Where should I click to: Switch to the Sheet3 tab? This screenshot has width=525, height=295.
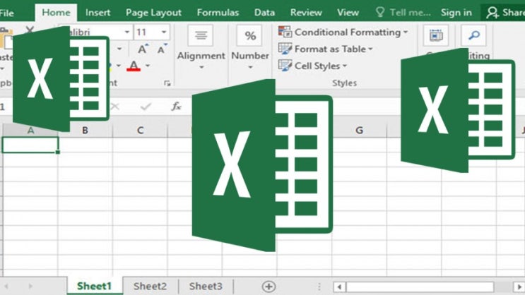point(206,287)
